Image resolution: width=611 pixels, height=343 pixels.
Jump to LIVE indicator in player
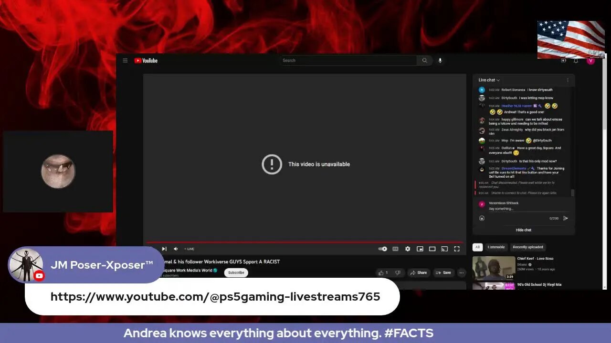[190, 249]
